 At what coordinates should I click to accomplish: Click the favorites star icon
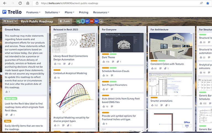point(208,3)
